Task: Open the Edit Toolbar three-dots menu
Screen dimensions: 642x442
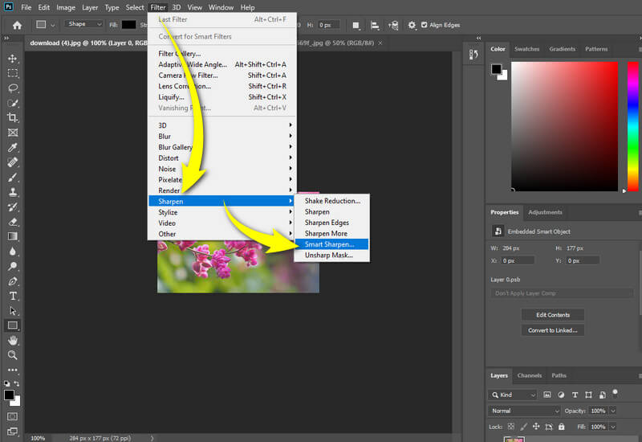Action: pyautogui.click(x=13, y=370)
